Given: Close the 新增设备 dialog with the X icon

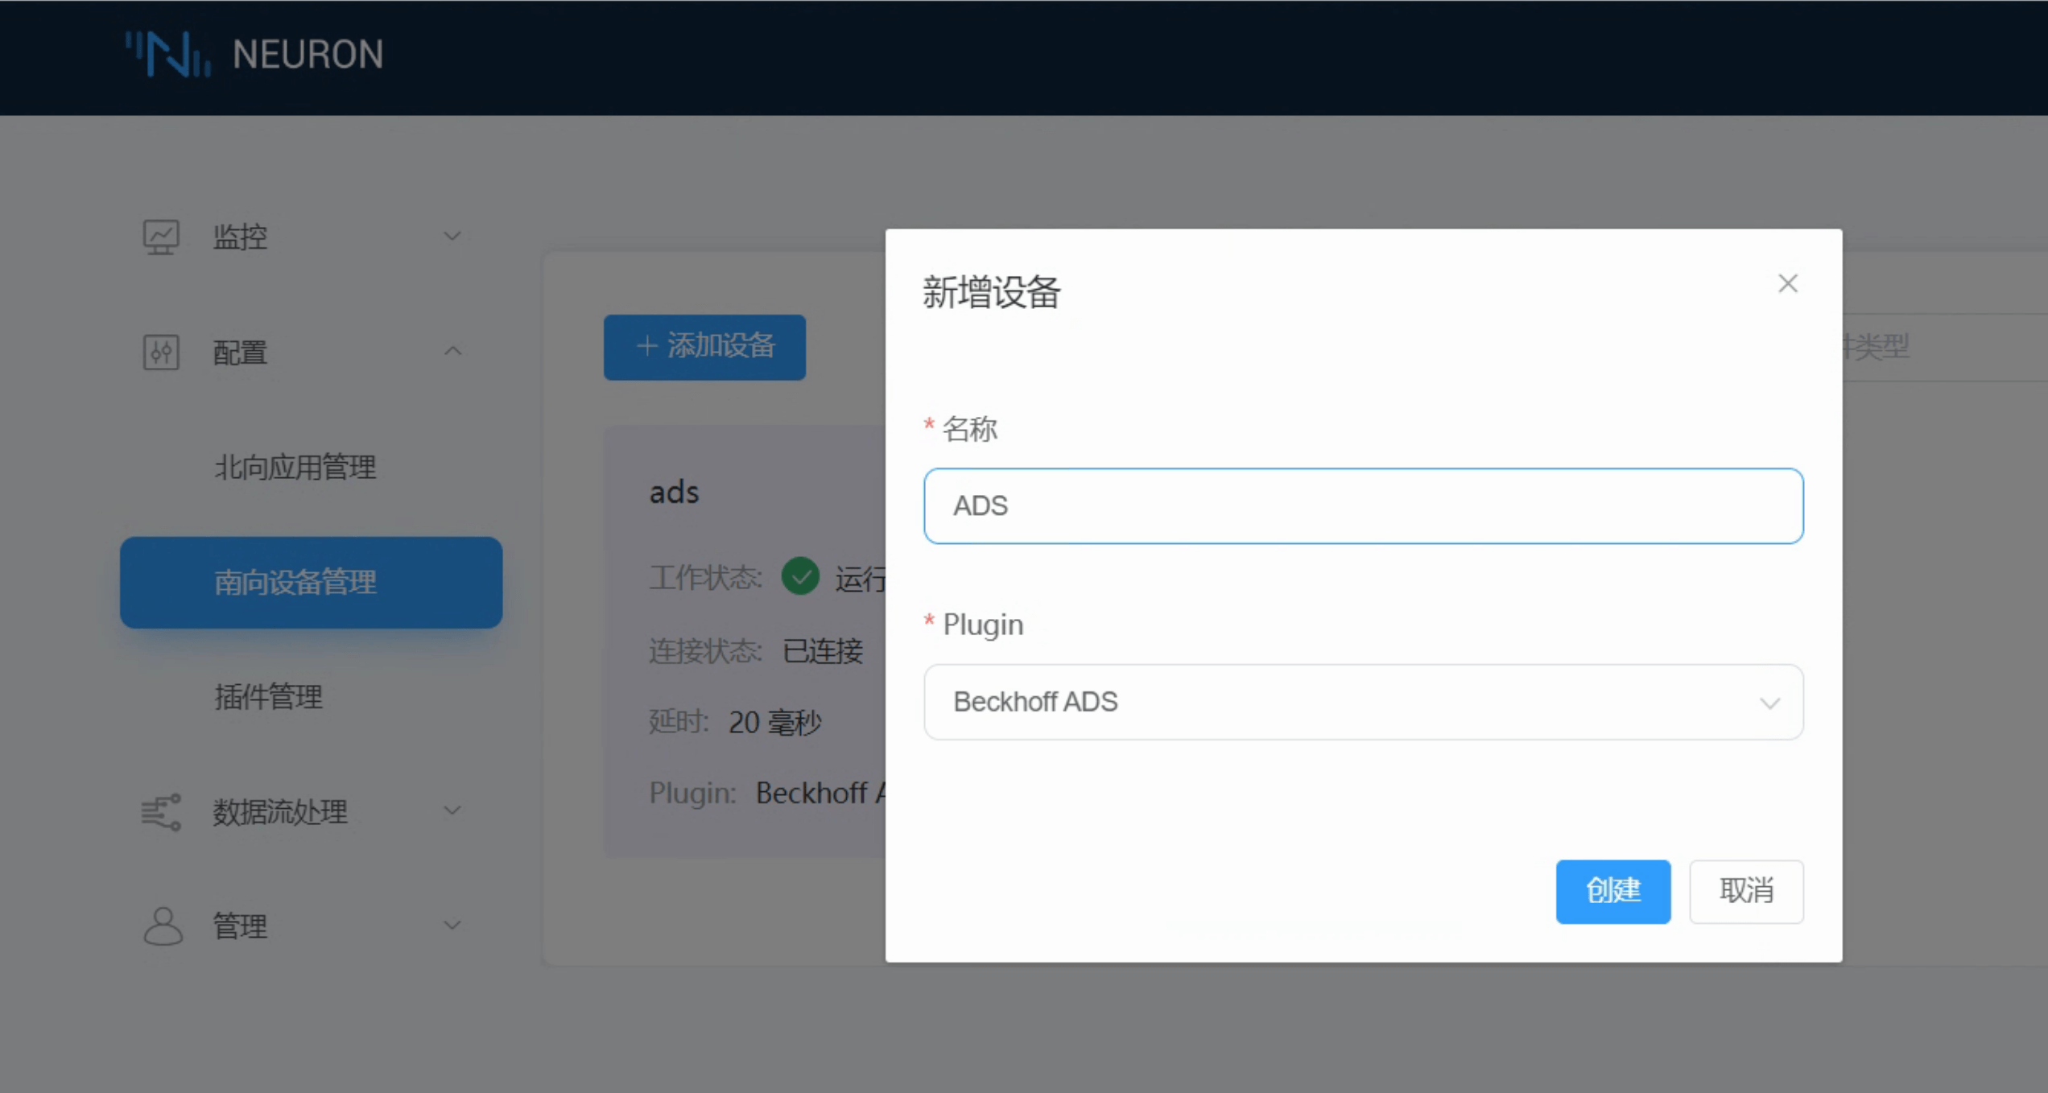Looking at the screenshot, I should 1787,283.
